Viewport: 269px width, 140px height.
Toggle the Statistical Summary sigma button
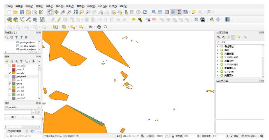pyautogui.click(x=179, y=12)
